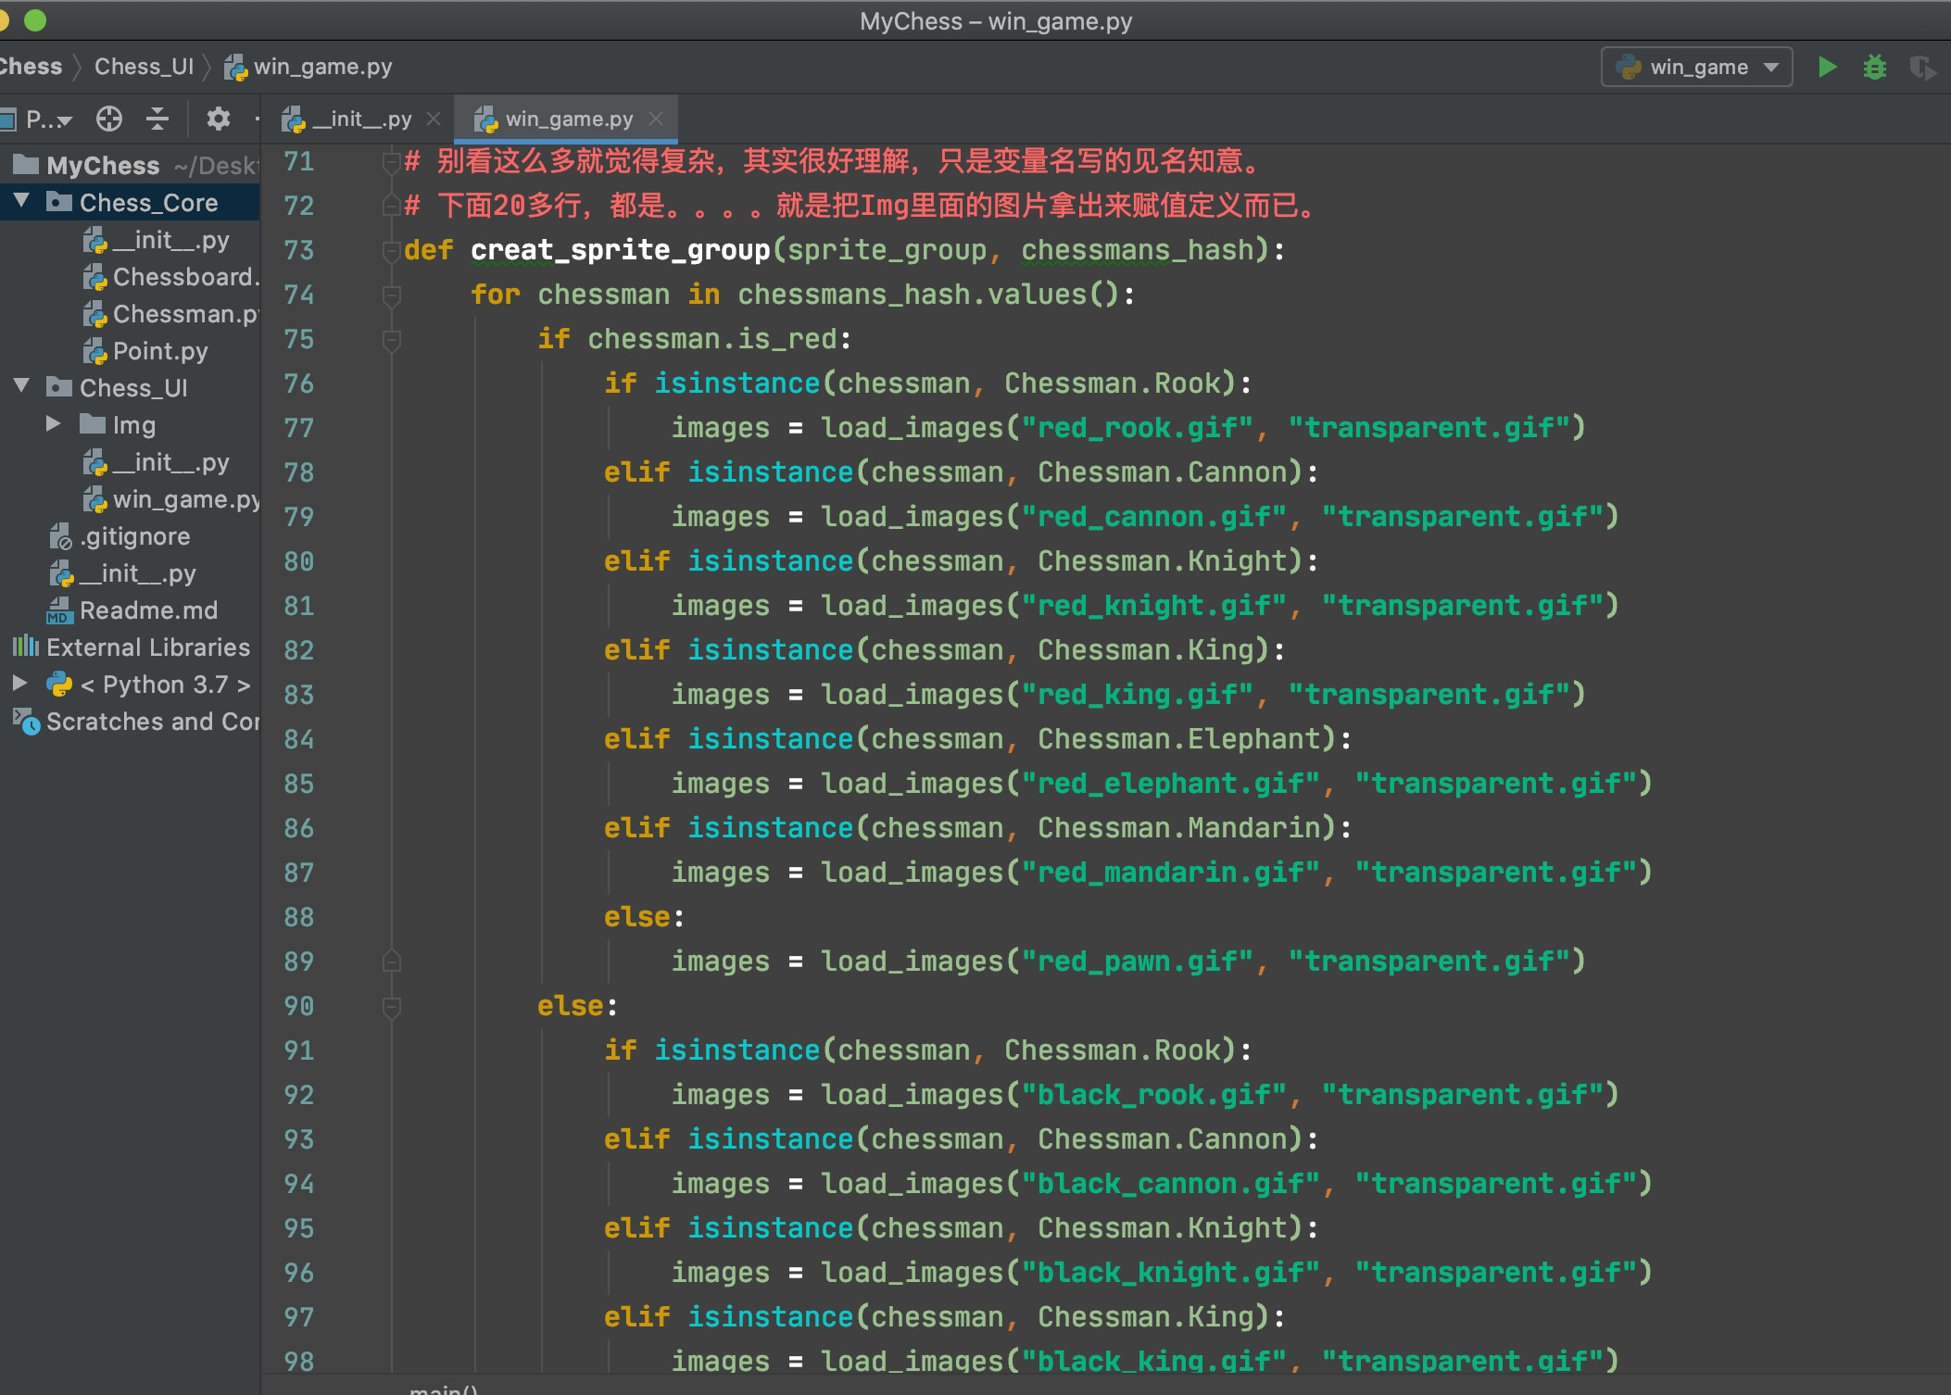
Task: Click the yellow window minimize button
Action: [x=4, y=20]
